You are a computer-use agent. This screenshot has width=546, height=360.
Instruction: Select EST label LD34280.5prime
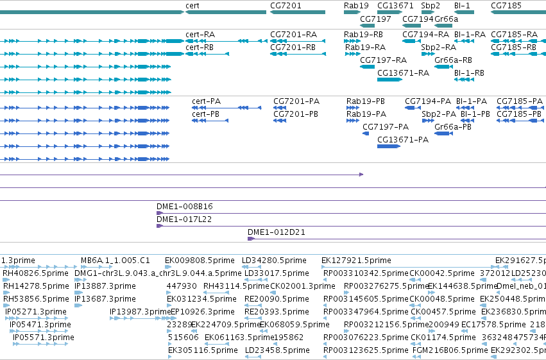pyautogui.click(x=274, y=261)
